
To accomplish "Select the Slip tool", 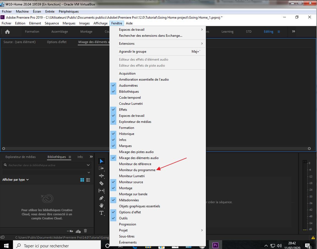I will click(x=101, y=191).
